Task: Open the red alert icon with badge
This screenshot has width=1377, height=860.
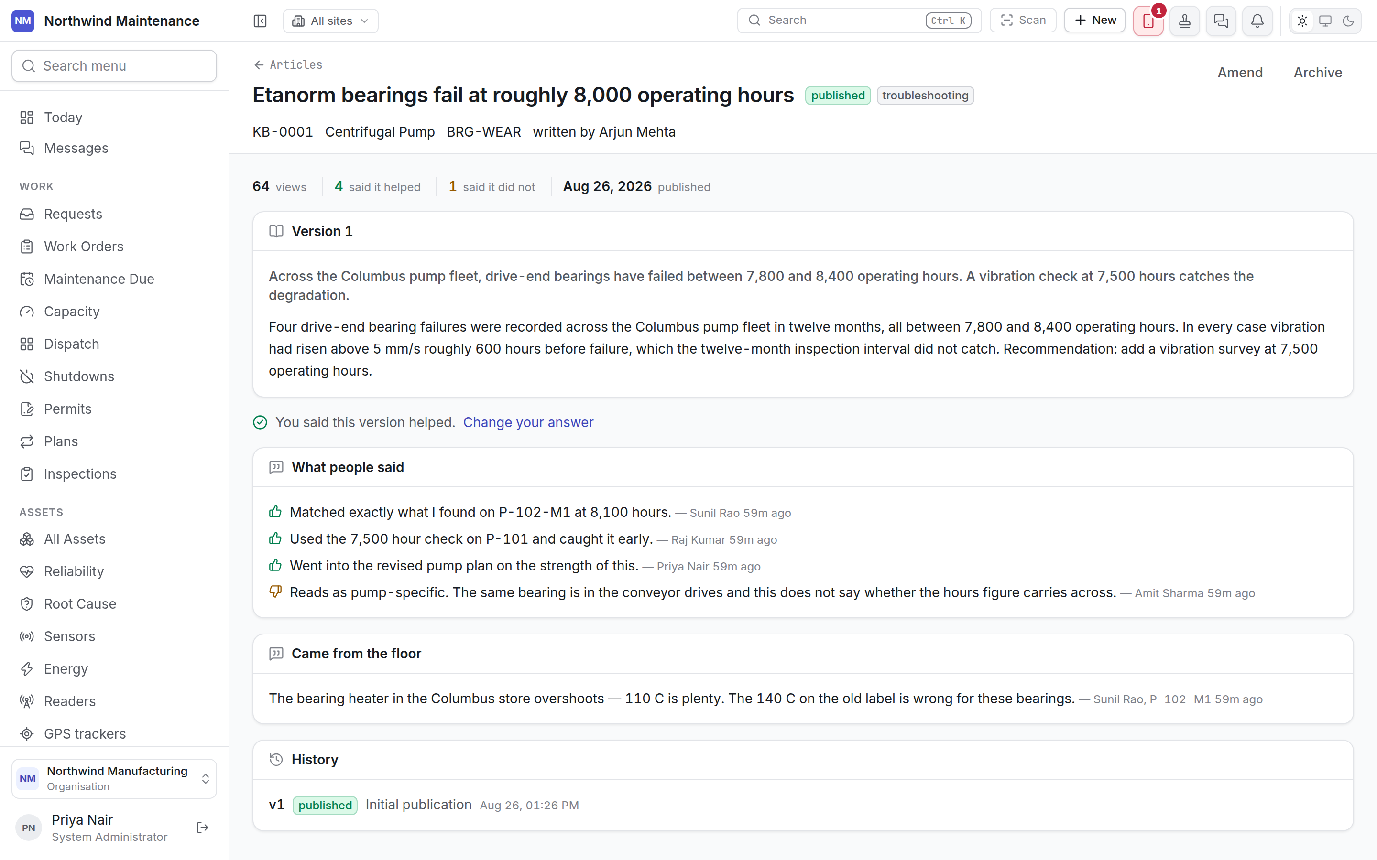Action: pyautogui.click(x=1148, y=21)
